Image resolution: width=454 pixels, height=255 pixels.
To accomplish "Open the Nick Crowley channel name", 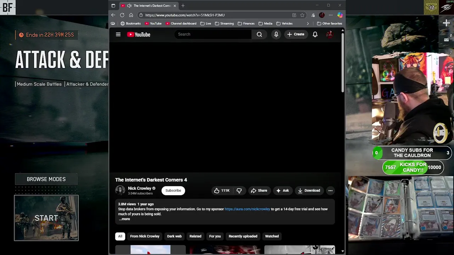I will coord(139,188).
